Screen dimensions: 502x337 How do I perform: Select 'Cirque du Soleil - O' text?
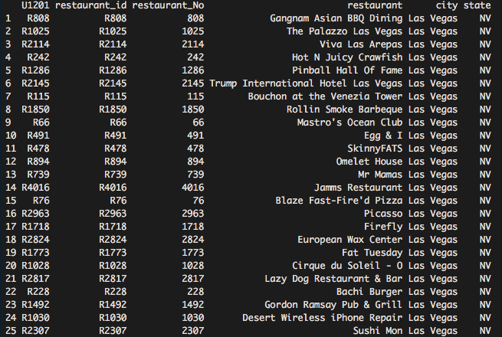click(347, 266)
